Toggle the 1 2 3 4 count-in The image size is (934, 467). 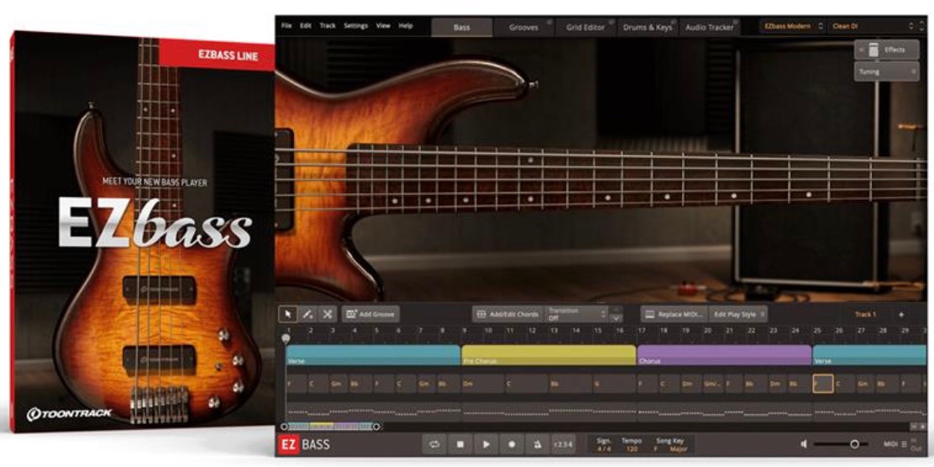click(x=564, y=443)
